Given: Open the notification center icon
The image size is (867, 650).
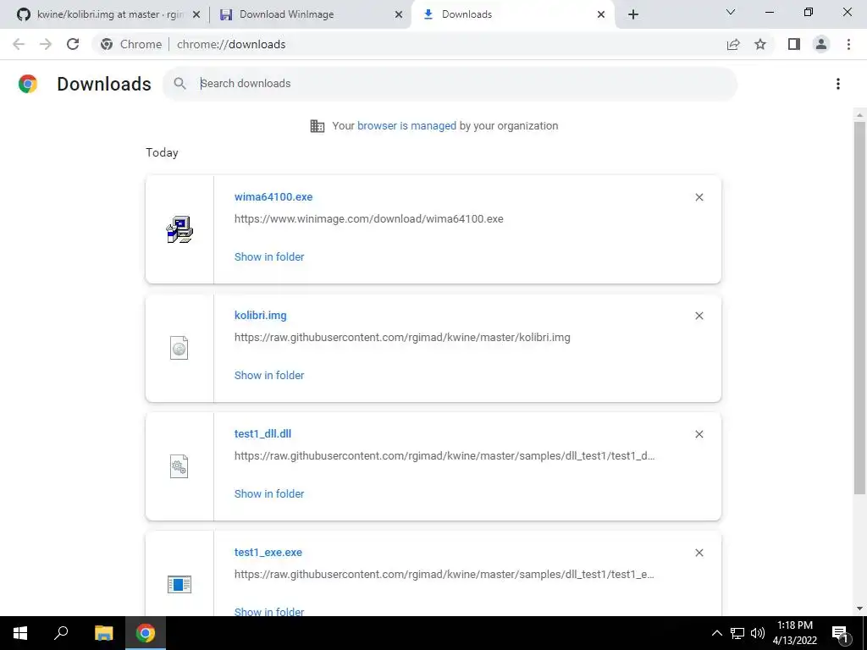Looking at the screenshot, I should [841, 633].
